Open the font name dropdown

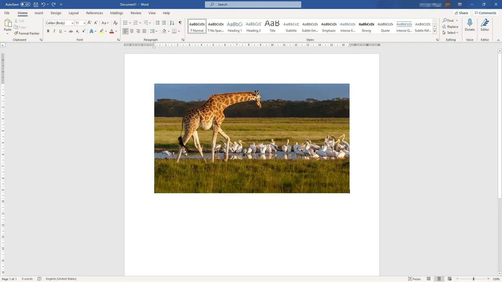point(72,23)
